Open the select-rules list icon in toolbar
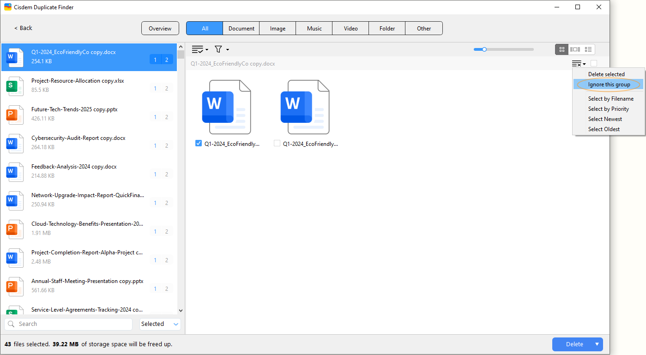646x355 pixels. click(199, 49)
